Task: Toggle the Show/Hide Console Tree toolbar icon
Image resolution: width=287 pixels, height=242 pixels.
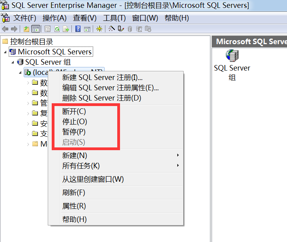Action: (x=36, y=29)
